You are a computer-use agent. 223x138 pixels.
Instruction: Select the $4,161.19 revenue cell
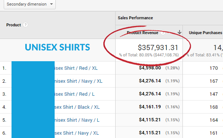tap(150, 107)
